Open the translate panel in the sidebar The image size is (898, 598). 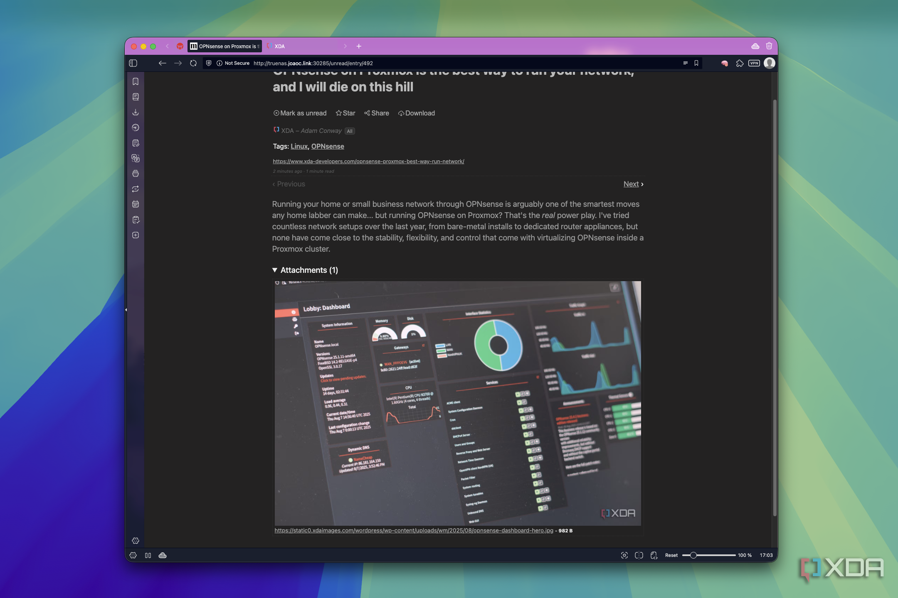[136, 158]
